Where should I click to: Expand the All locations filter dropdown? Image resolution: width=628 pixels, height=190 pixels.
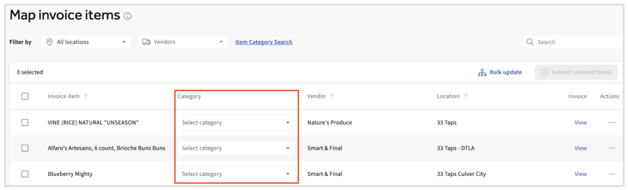click(x=86, y=42)
